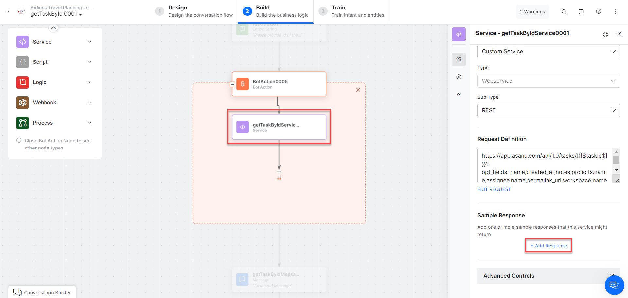Switch to the Design step tab
The height and width of the screenshot is (298, 628).
click(194, 11)
